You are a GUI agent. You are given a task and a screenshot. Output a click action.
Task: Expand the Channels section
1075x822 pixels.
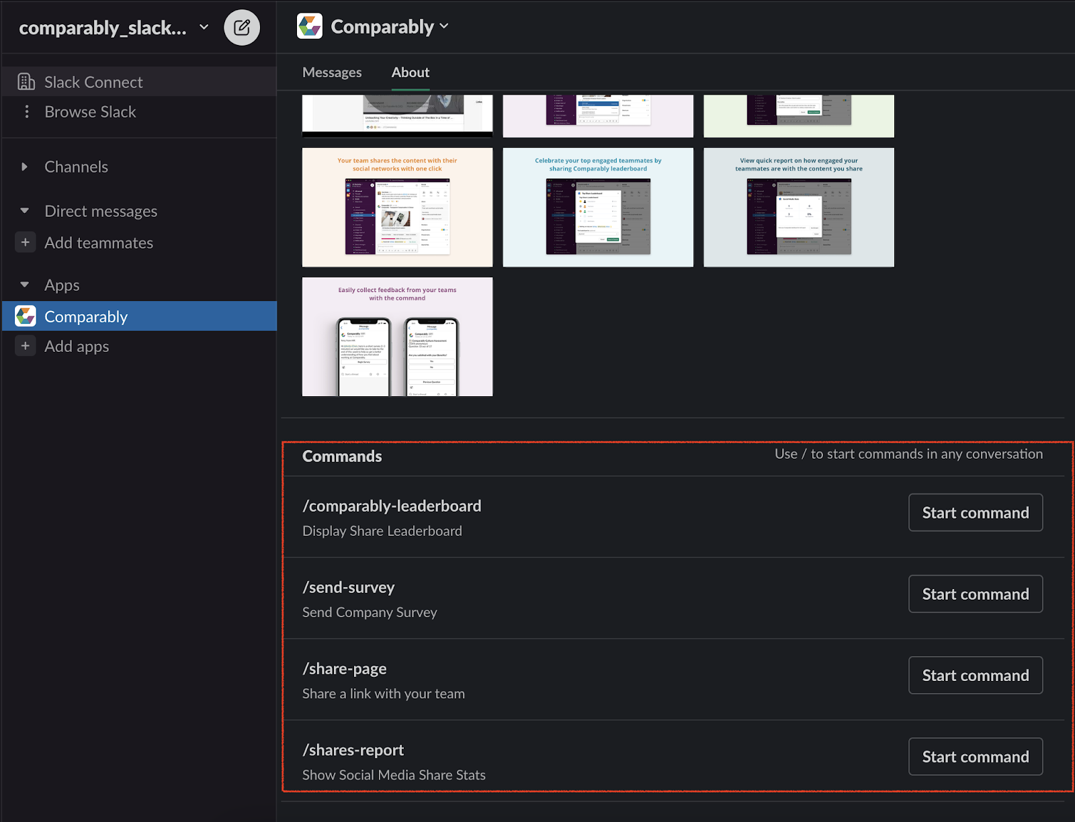[24, 167]
